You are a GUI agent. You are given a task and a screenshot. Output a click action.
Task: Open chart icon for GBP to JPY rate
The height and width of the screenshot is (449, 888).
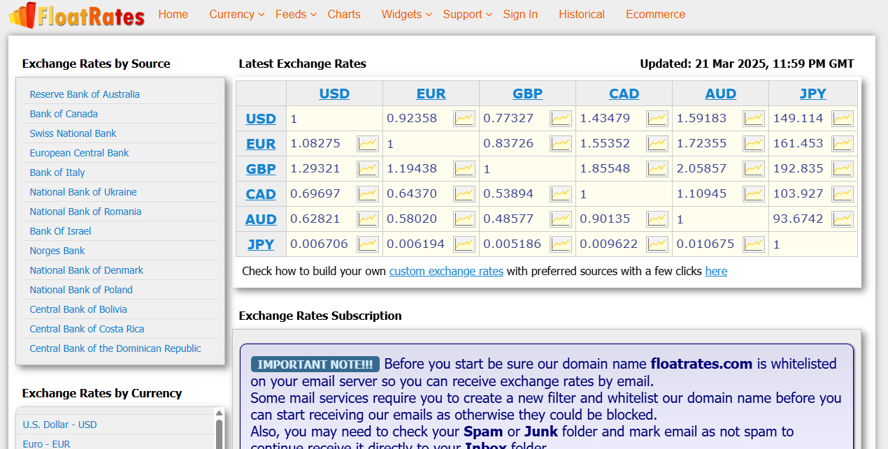[x=843, y=169]
